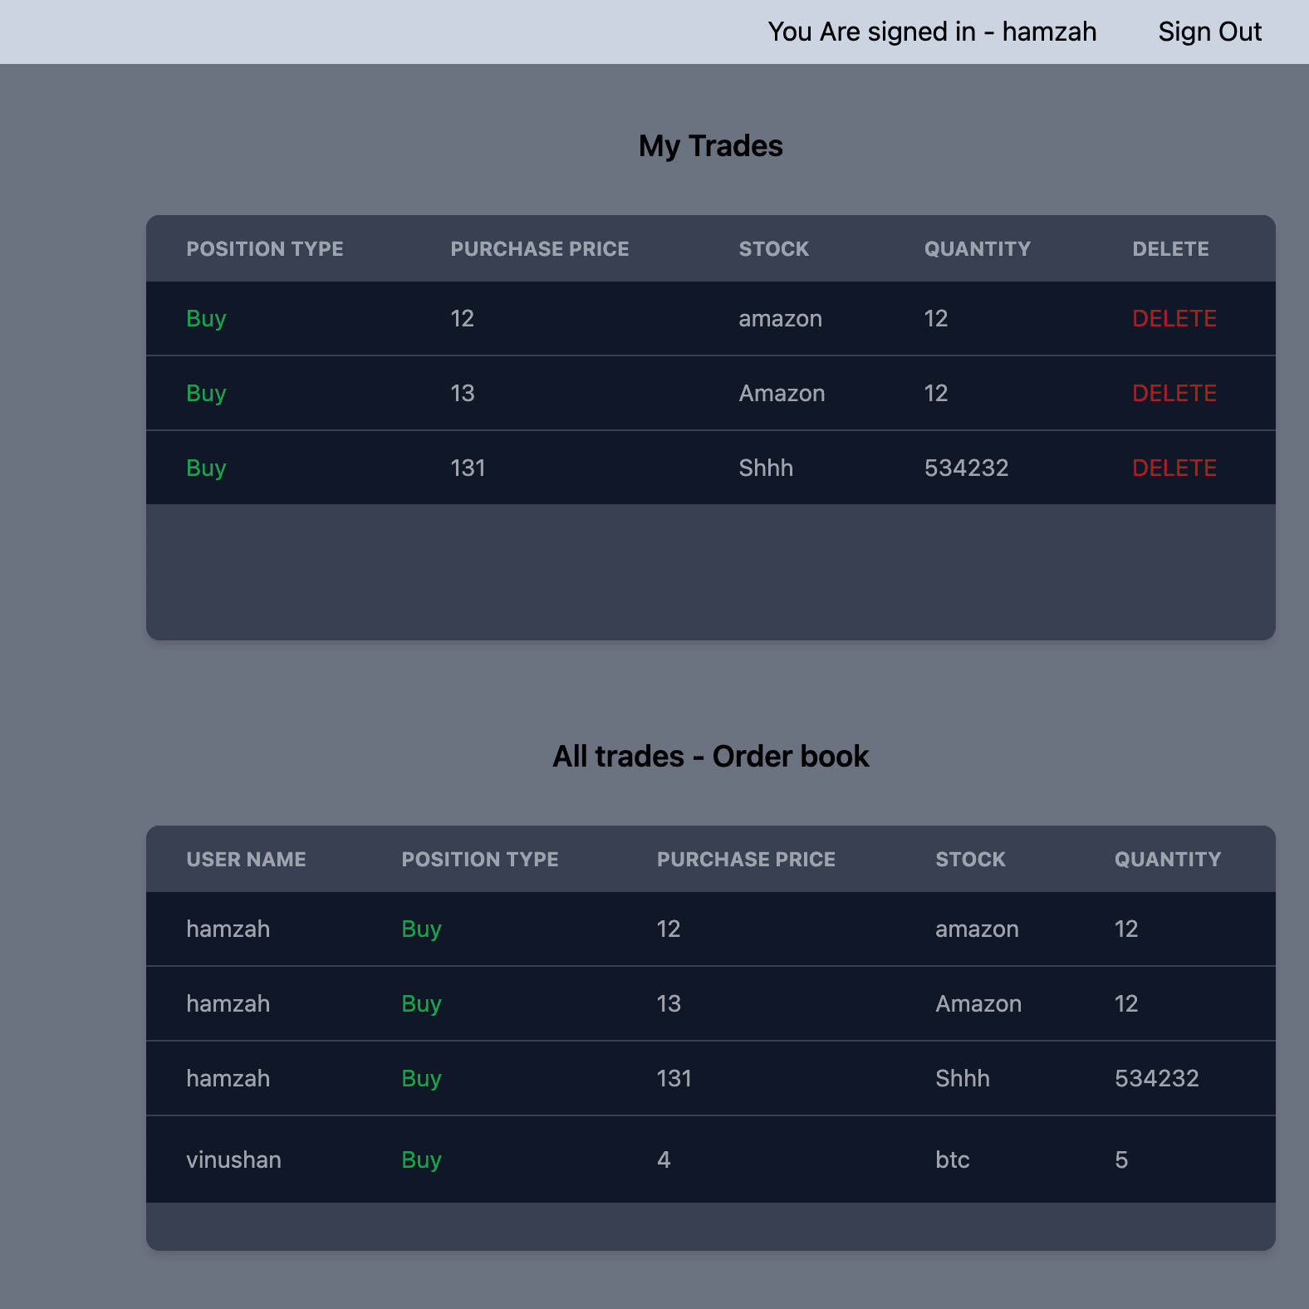Click lowercase amazon stock in order book

coord(977,929)
